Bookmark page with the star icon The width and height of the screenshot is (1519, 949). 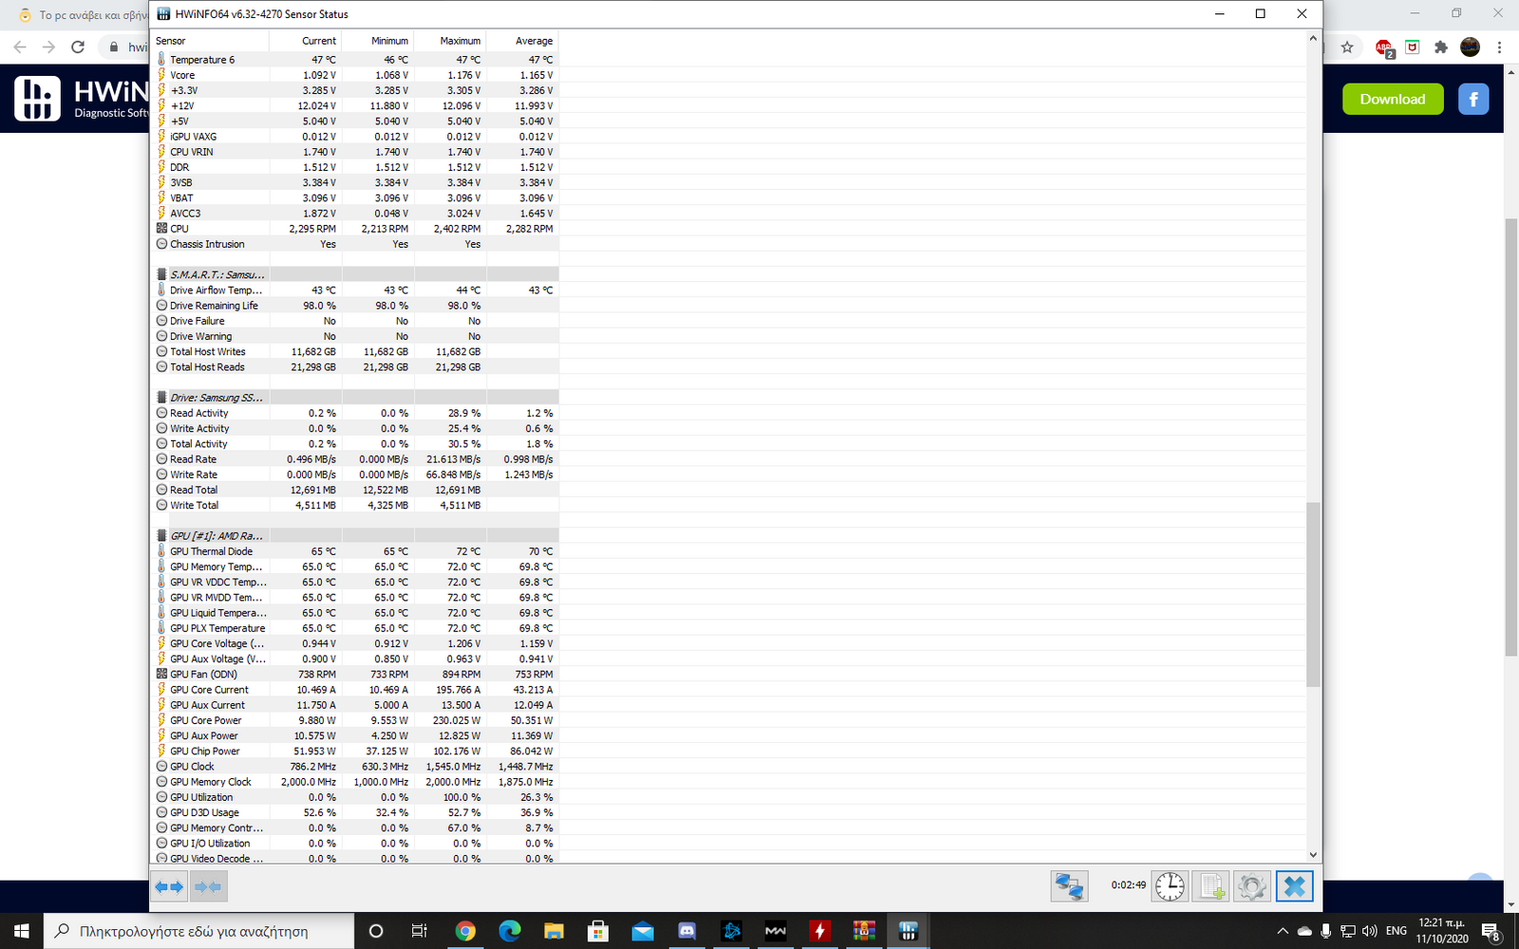pyautogui.click(x=1346, y=47)
